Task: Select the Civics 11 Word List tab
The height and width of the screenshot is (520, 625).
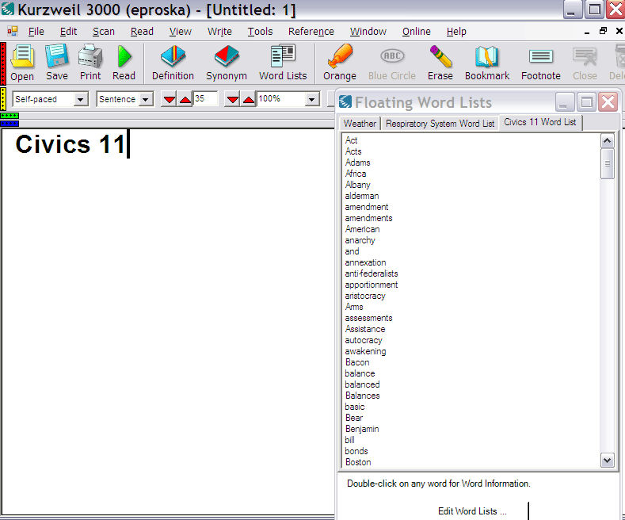Action: click(x=540, y=122)
